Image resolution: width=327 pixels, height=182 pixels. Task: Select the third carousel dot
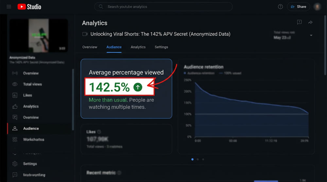coord(203,159)
